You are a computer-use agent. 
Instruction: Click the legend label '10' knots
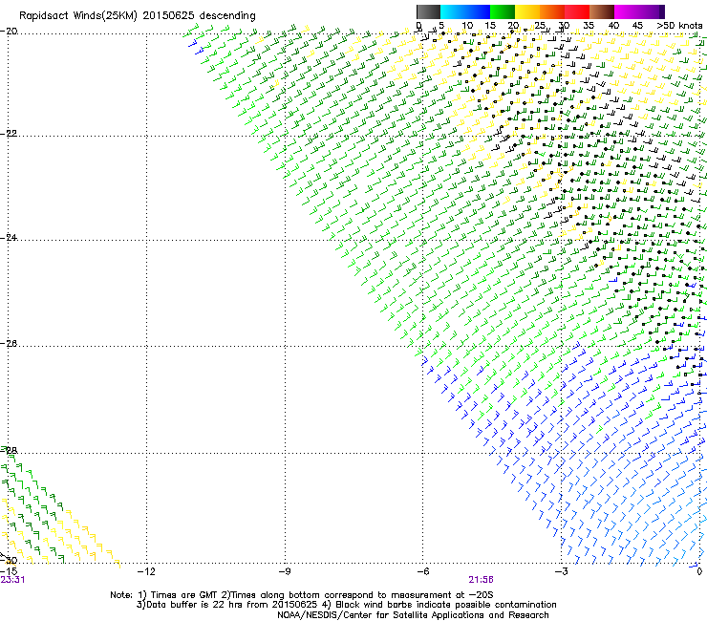(x=466, y=26)
